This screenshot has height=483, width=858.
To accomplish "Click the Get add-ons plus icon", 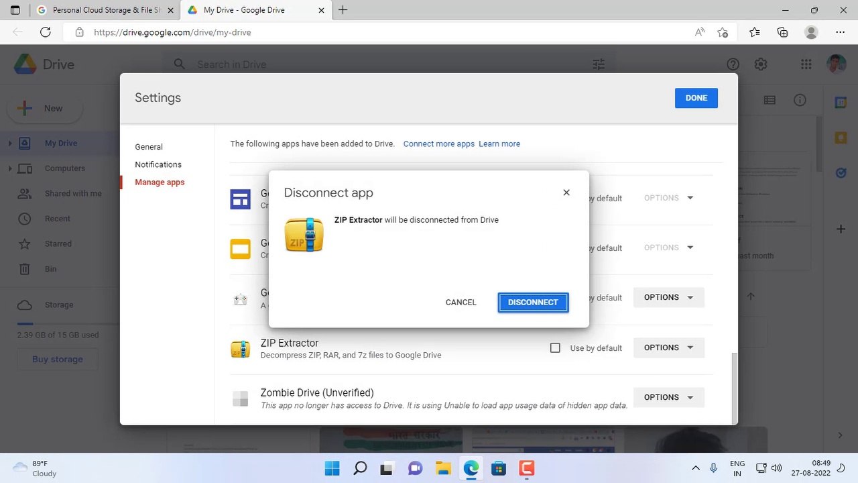I will pos(841,229).
